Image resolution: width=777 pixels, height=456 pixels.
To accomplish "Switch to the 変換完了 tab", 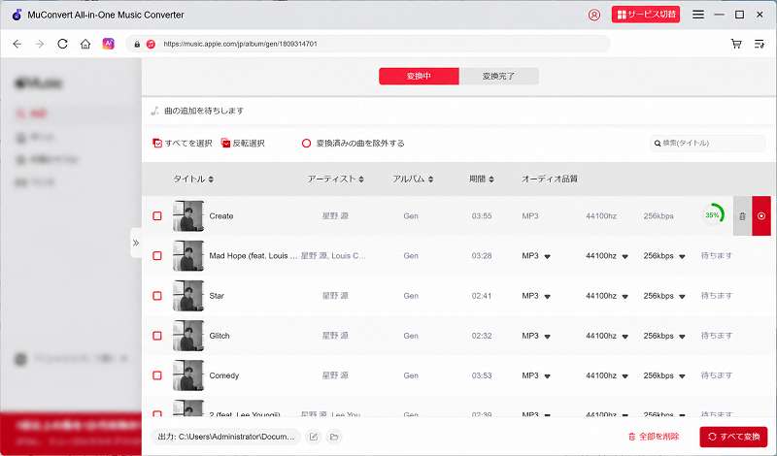I will tap(498, 77).
